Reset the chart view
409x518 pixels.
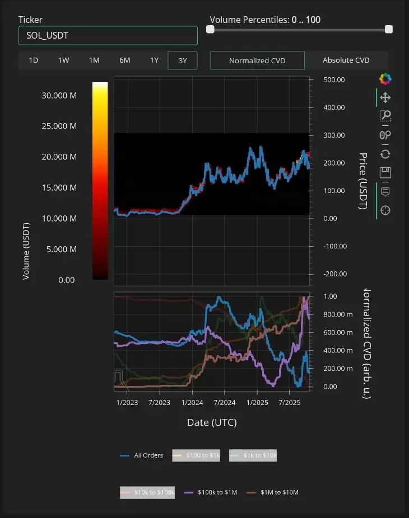click(385, 154)
